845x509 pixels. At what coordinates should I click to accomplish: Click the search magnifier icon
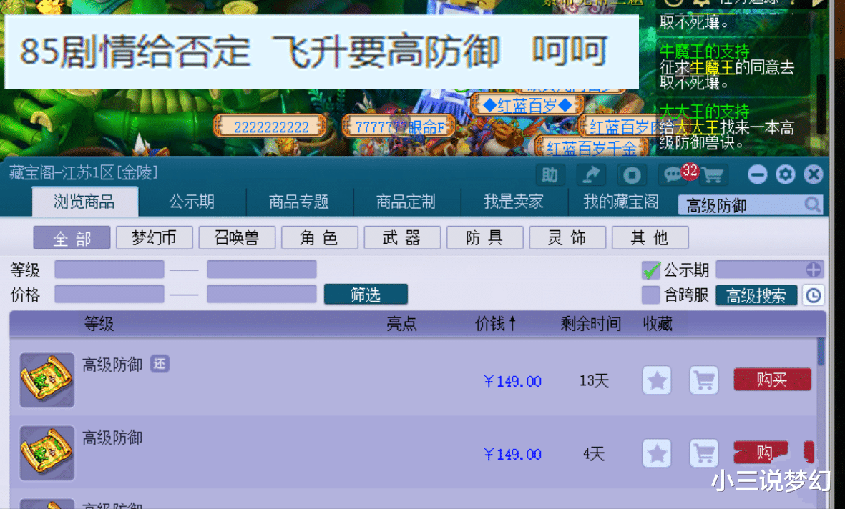coord(812,204)
